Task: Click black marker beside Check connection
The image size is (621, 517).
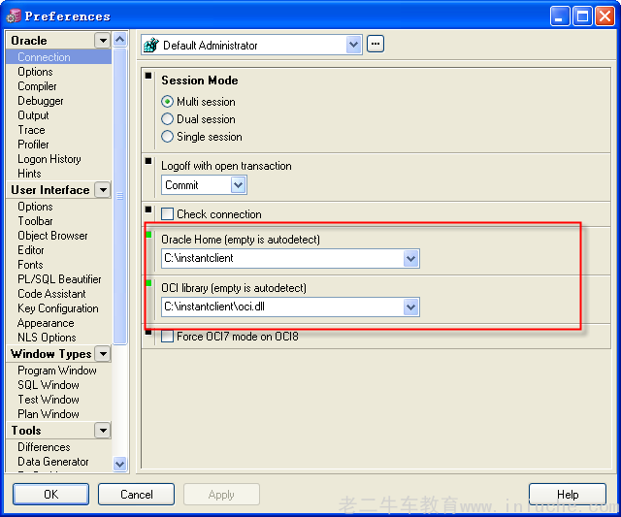Action: pos(148,209)
